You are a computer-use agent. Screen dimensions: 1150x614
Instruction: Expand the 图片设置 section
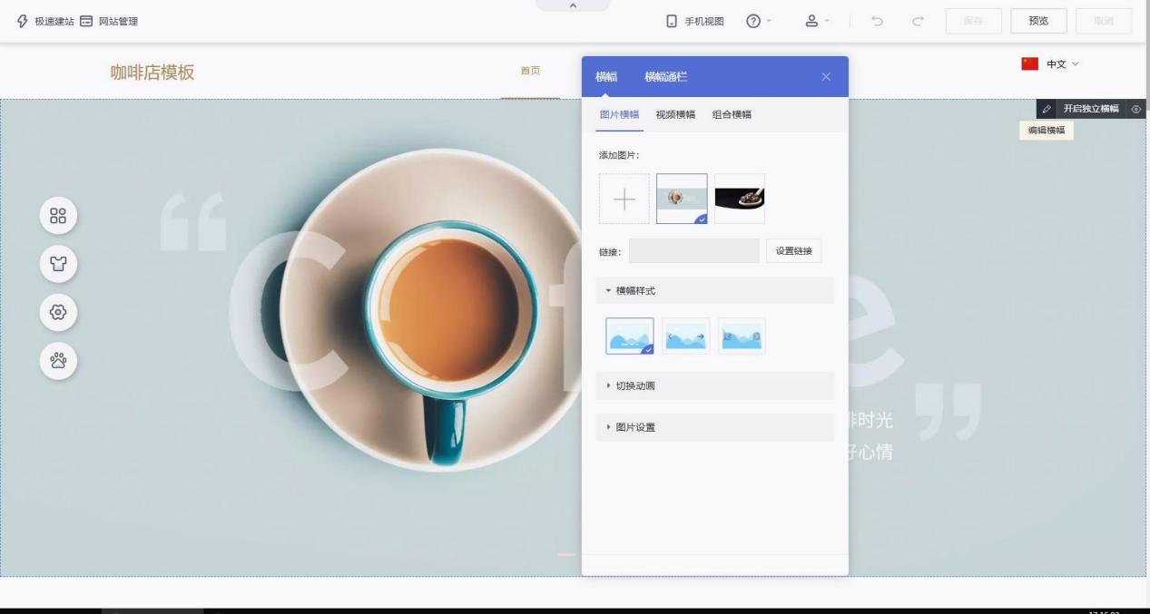pos(714,427)
